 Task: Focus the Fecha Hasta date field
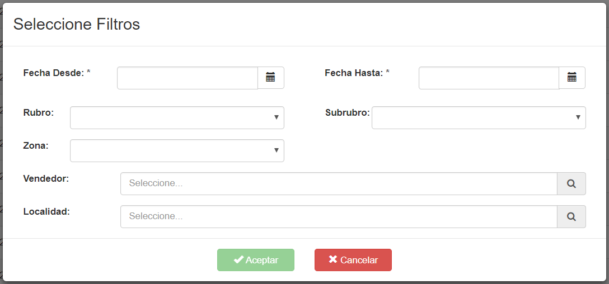pos(489,78)
